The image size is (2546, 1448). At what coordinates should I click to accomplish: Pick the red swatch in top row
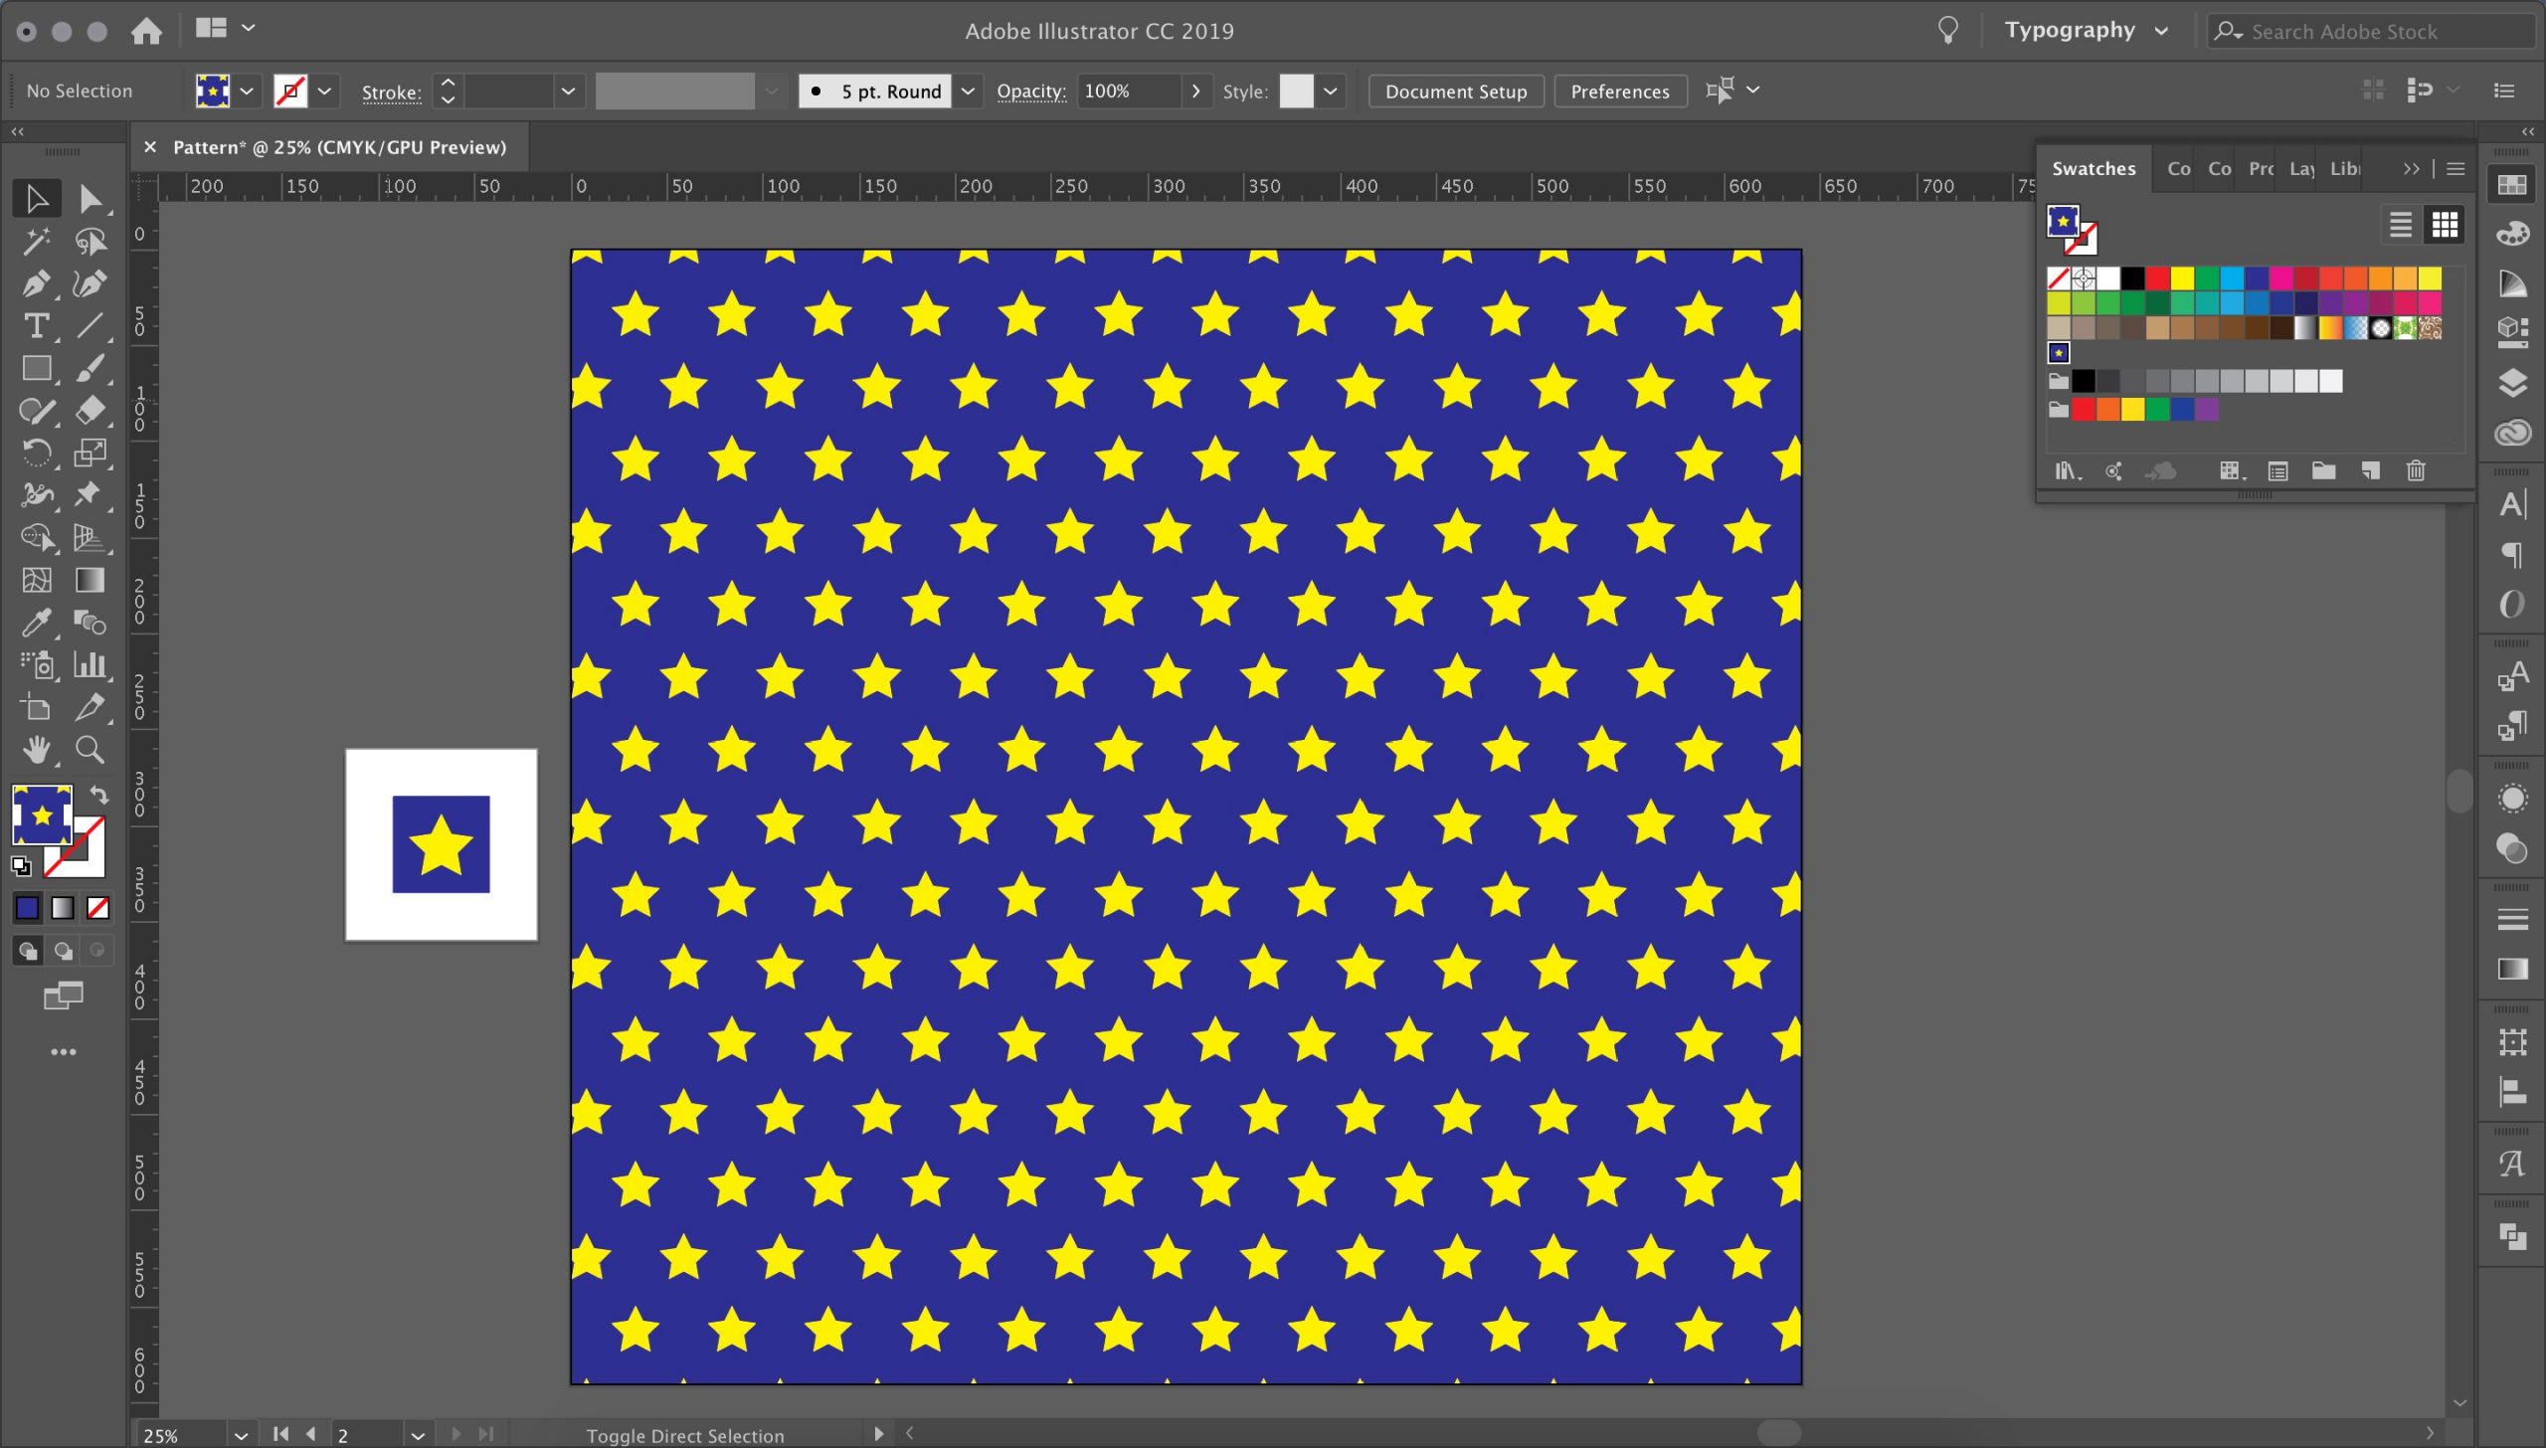tap(2157, 278)
